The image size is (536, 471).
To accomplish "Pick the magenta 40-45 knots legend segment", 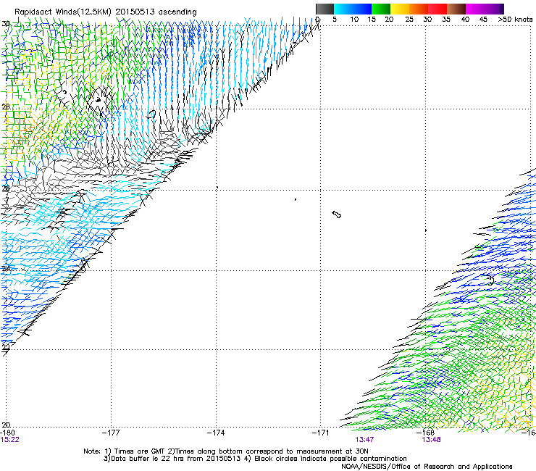I will coord(475,9).
